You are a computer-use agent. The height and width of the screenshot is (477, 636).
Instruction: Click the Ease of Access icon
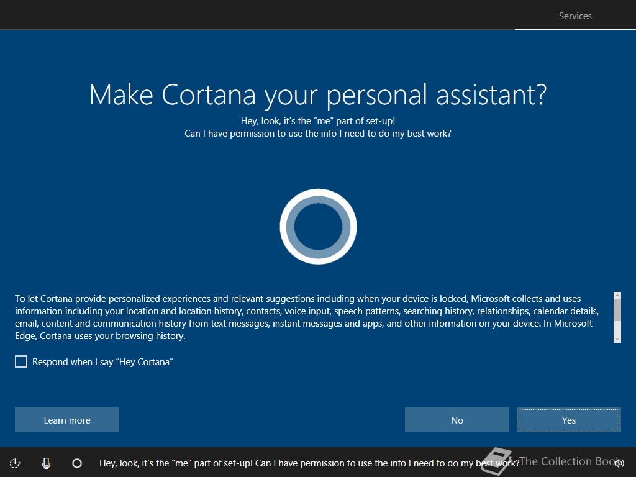pyautogui.click(x=16, y=463)
